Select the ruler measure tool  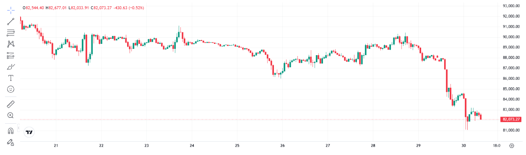point(11,104)
